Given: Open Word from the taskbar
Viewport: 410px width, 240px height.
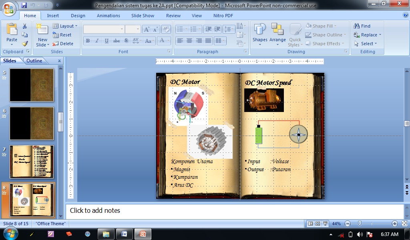Looking at the screenshot, I should (124, 234).
